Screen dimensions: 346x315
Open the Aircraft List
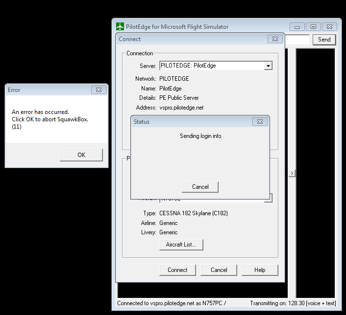181,245
